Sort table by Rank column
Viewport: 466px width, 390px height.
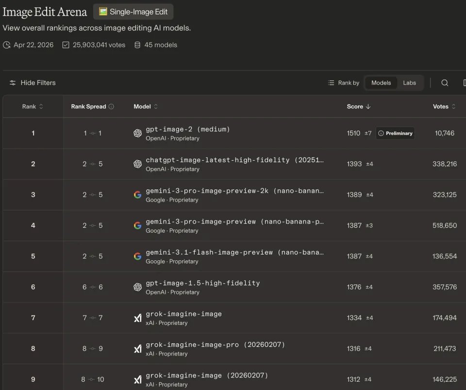pos(33,106)
